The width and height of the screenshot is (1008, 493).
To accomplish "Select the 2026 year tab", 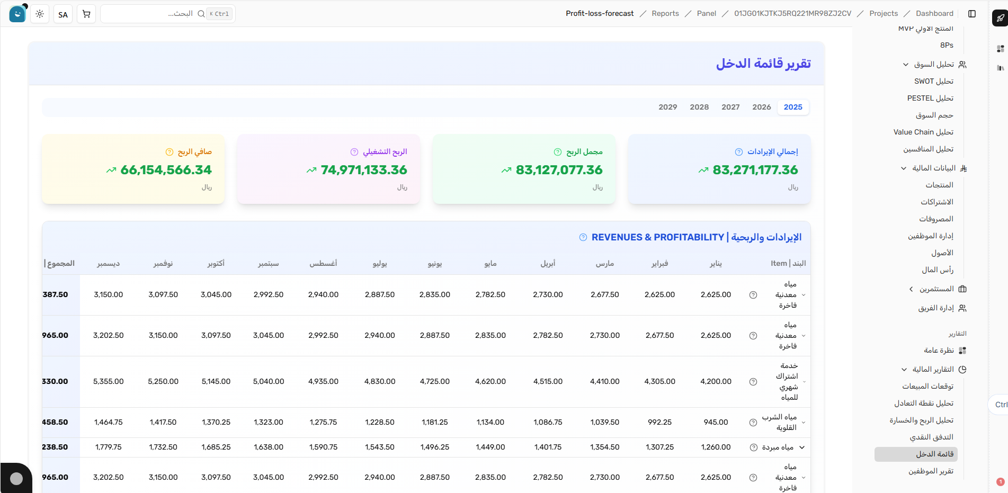I will [x=761, y=107].
